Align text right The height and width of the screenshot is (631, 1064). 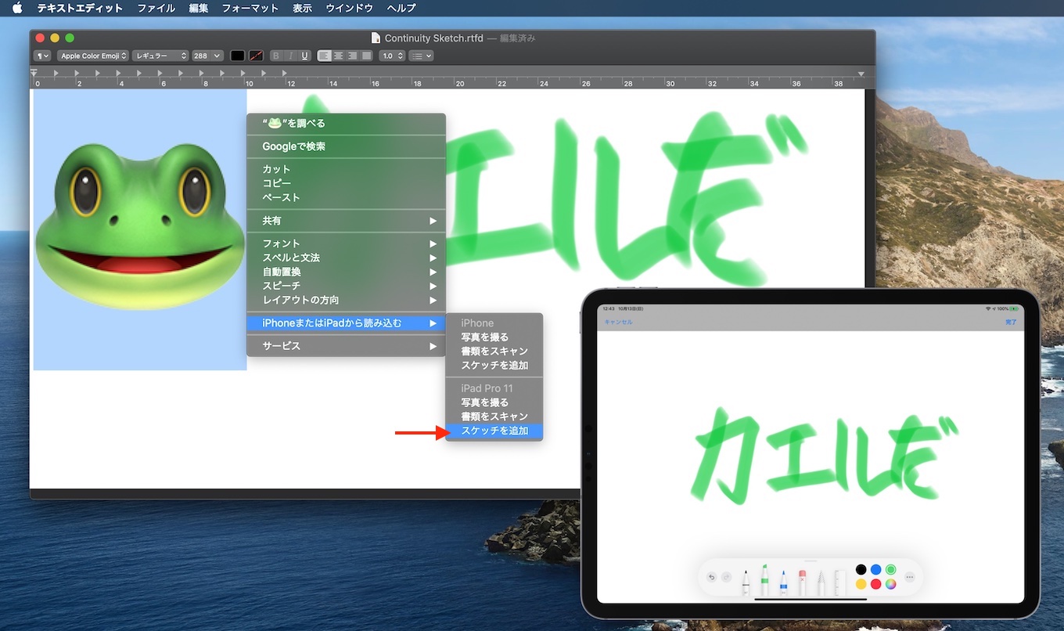coord(352,56)
